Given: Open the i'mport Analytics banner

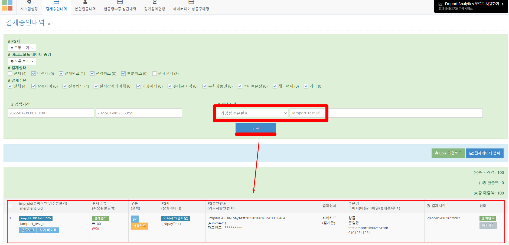Looking at the screenshot, I should click(471, 6).
